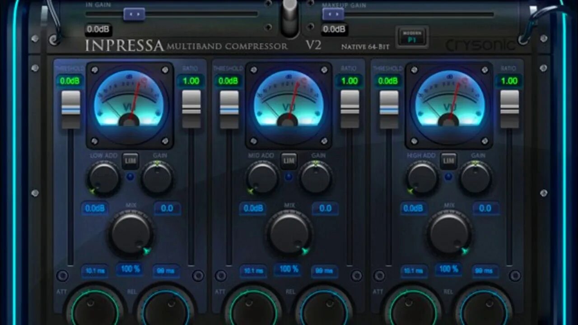Screen dimensions: 578x325
Task: Click the blue LED under High band LIM
Action: pos(448,176)
